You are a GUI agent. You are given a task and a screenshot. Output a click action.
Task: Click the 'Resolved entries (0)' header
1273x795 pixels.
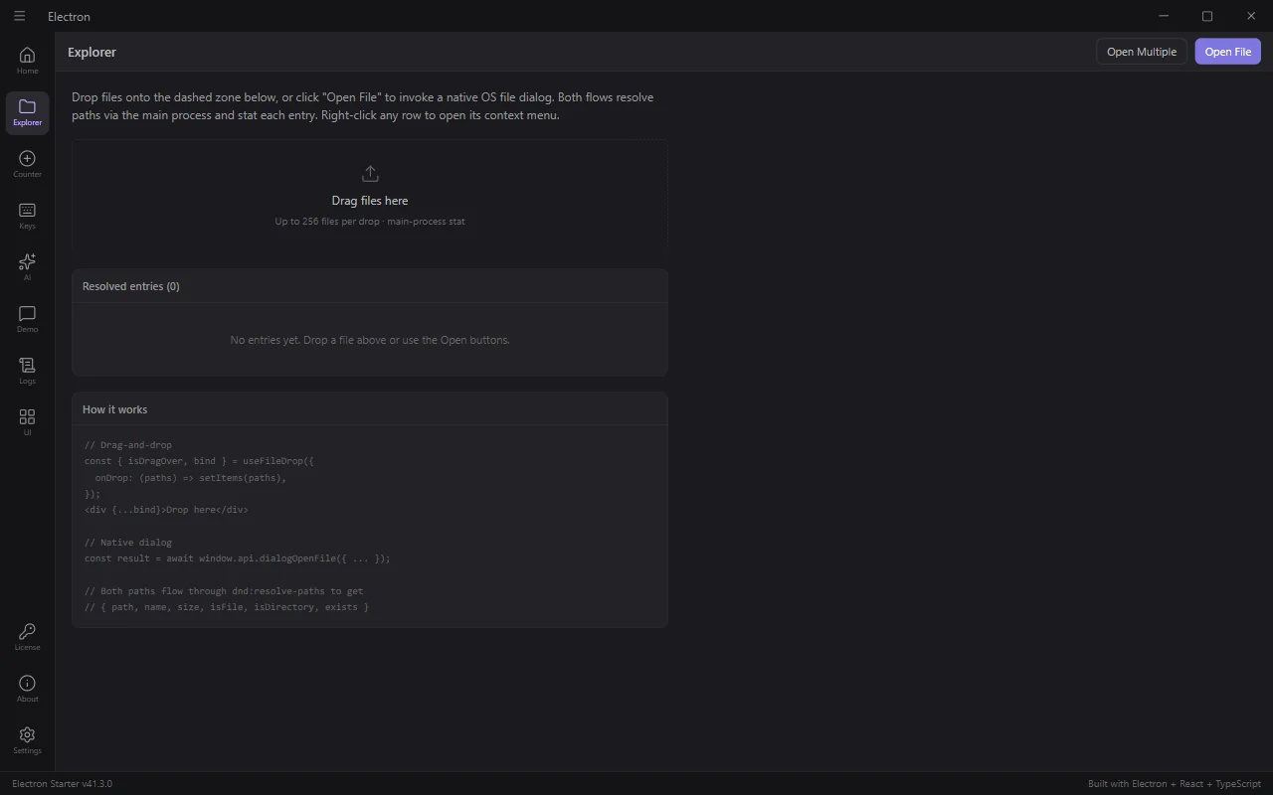click(131, 286)
